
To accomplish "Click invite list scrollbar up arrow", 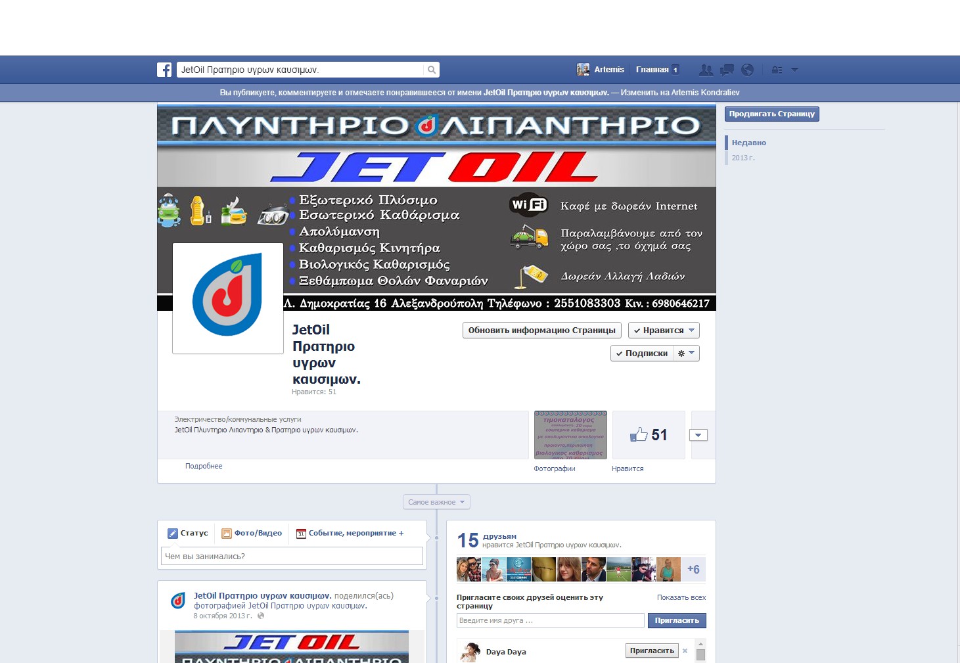I will click(700, 644).
